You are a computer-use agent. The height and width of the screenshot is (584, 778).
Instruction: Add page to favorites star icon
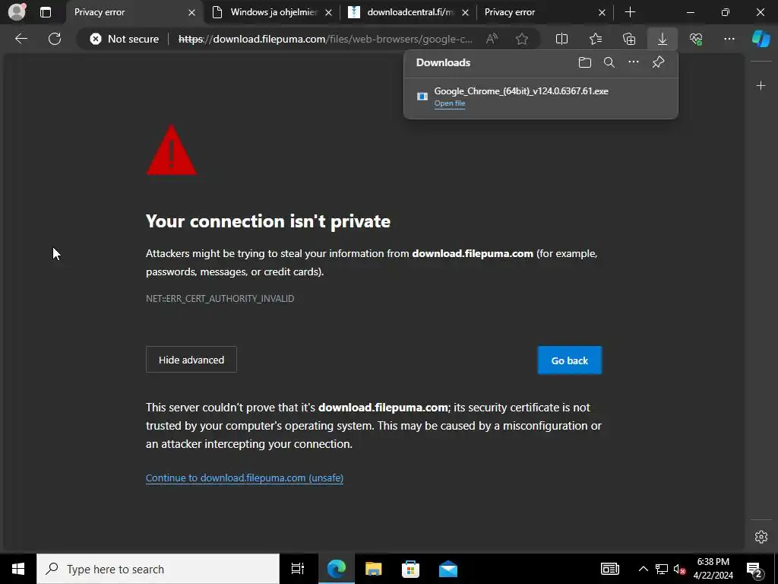(x=521, y=39)
